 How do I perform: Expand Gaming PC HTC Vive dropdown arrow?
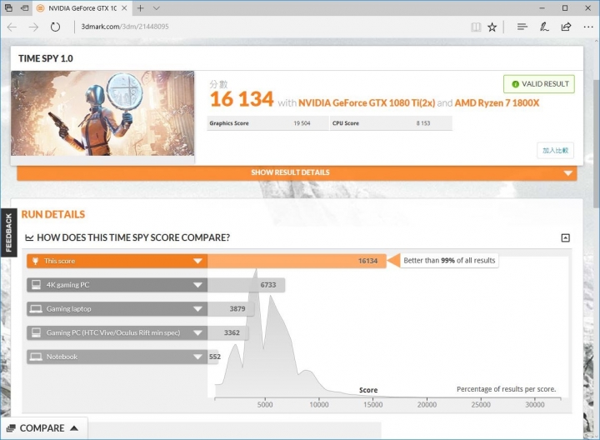(197, 332)
